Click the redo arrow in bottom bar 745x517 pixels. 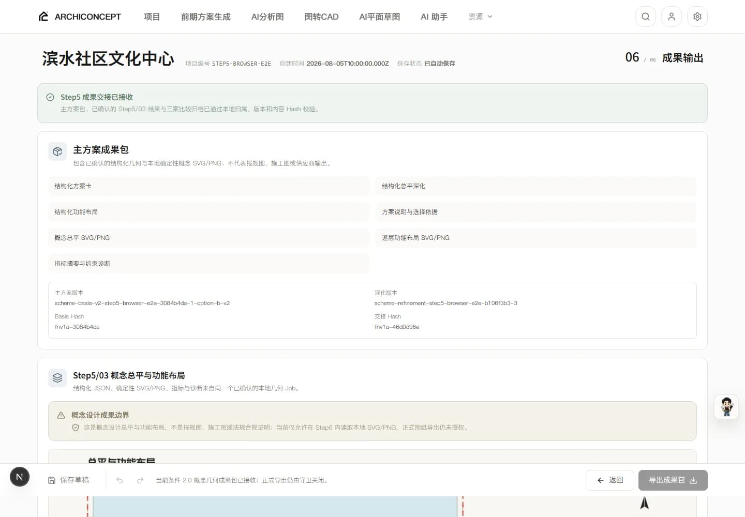[140, 480]
